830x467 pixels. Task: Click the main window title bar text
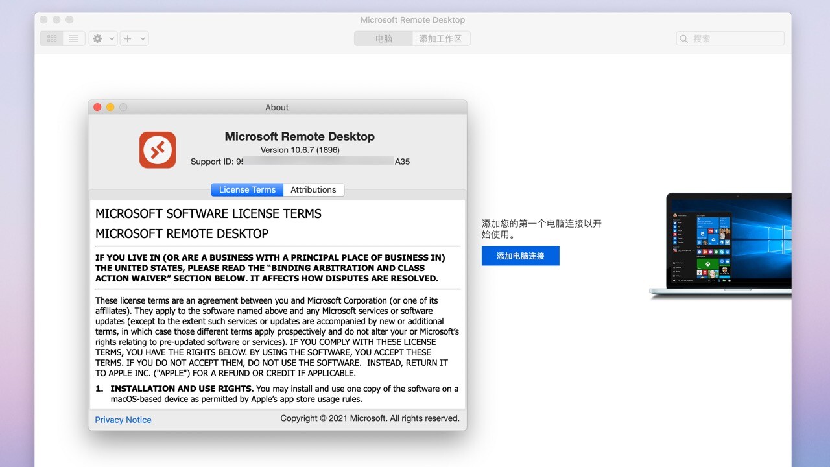tap(412, 20)
